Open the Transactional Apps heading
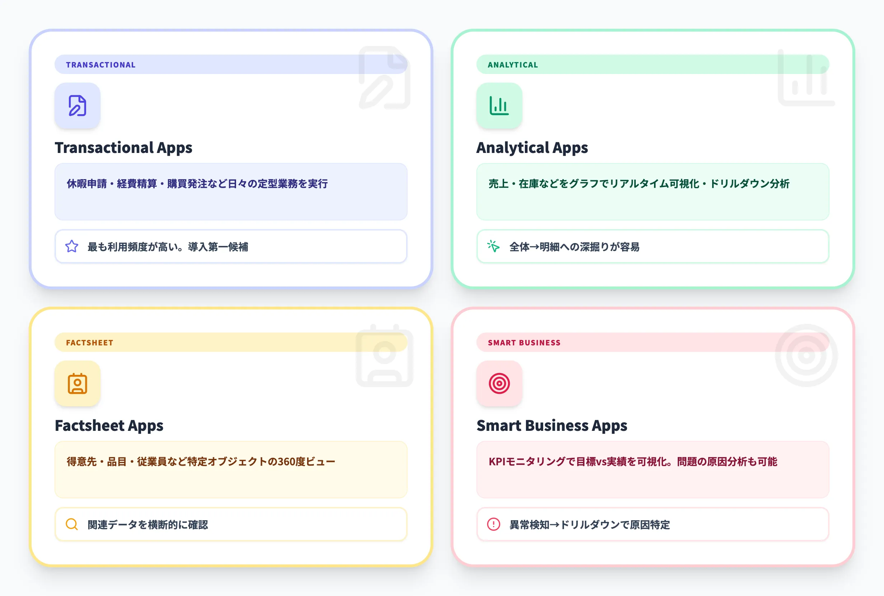The image size is (884, 596). pyautogui.click(x=124, y=148)
